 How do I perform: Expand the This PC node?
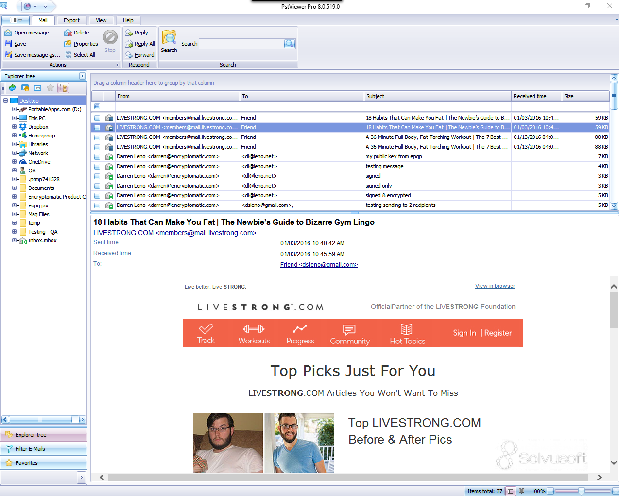point(14,118)
